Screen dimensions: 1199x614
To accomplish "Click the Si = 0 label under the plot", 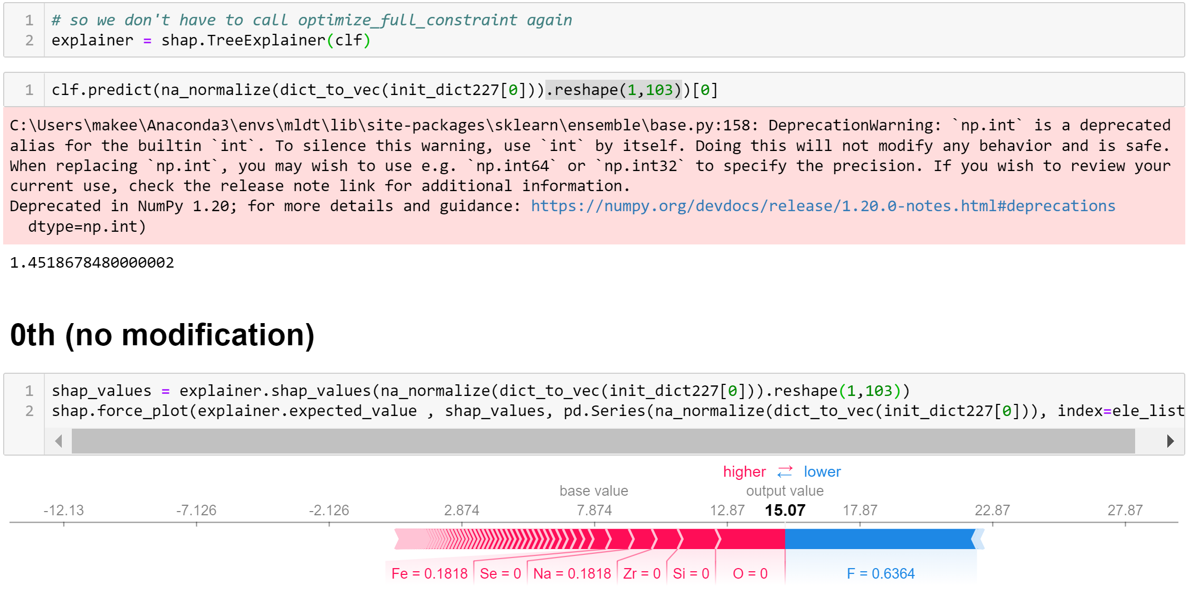I will pyautogui.click(x=690, y=573).
